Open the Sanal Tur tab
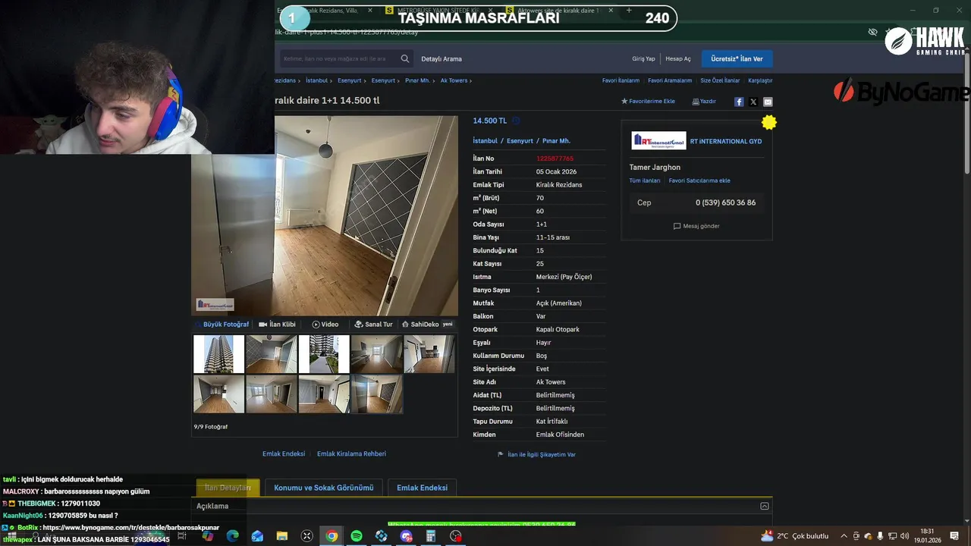 point(373,324)
